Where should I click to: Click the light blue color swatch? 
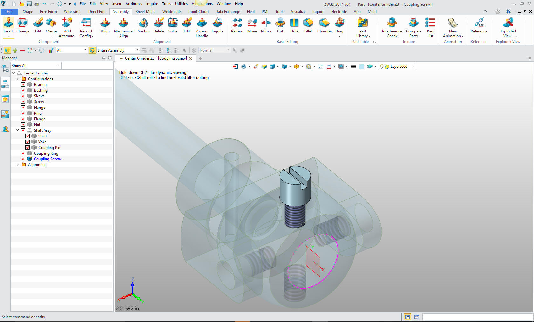(x=361, y=66)
